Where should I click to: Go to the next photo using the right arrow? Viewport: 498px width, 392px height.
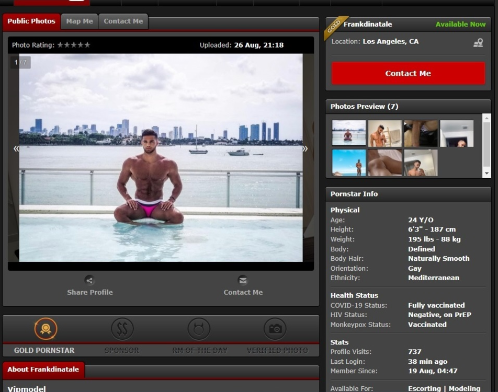304,148
